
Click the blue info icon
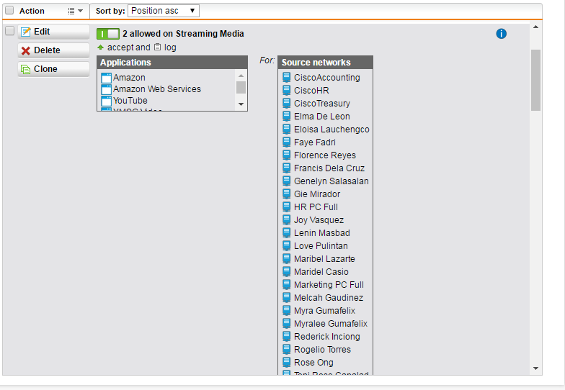click(x=502, y=34)
